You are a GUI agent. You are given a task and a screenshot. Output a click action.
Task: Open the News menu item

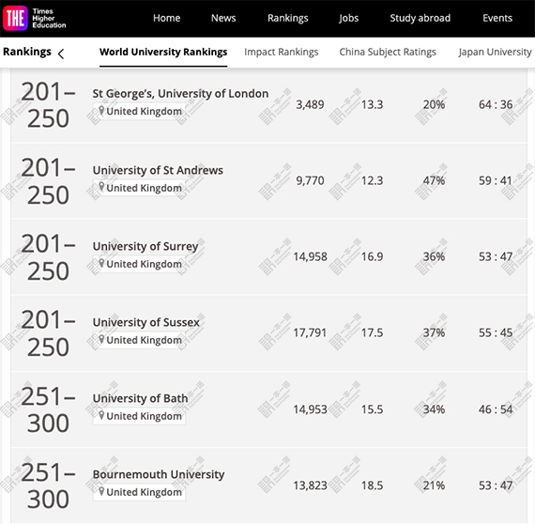(223, 18)
